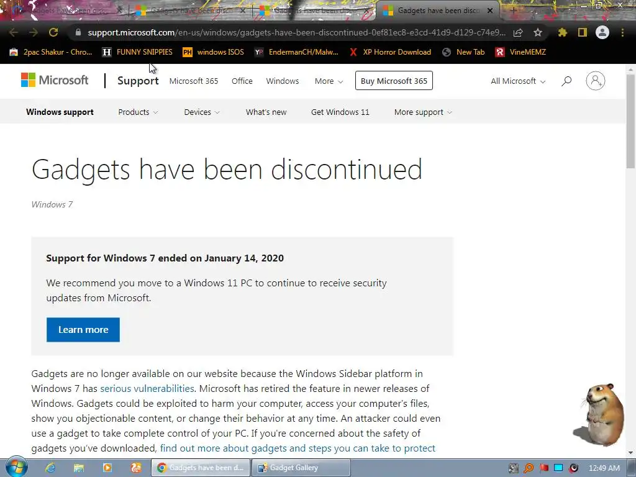Image resolution: width=636 pixels, height=477 pixels.
Task: Click the Microsoft logo
Action: point(55,80)
